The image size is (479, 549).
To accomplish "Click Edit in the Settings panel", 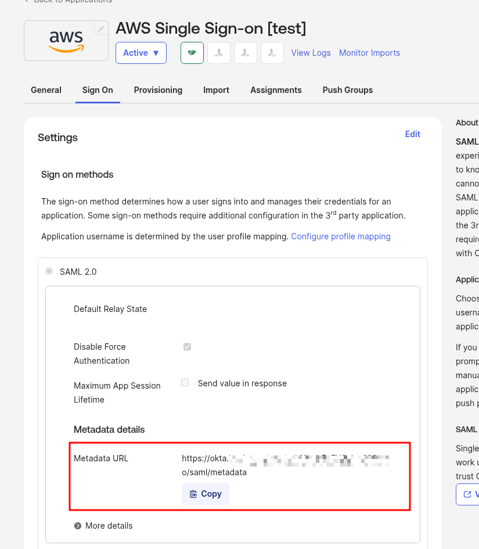I will pos(412,134).
